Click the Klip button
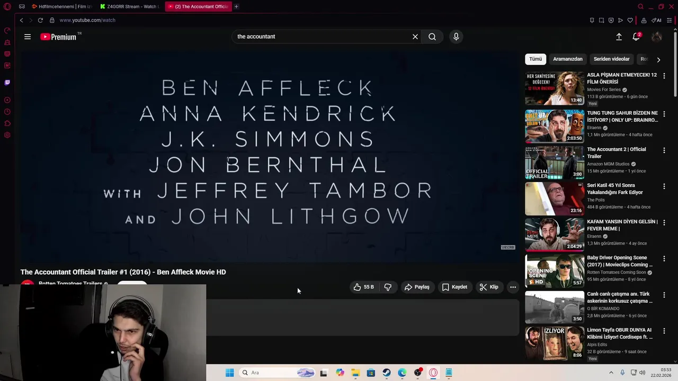 pyautogui.click(x=489, y=287)
